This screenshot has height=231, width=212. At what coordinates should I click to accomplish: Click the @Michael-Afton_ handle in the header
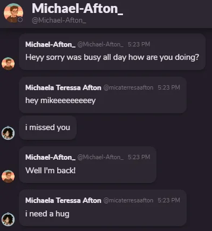pos(59,21)
